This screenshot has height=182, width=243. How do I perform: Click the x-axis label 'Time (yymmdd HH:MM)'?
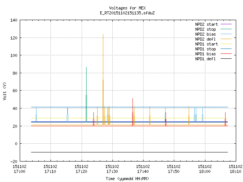tap(127, 179)
